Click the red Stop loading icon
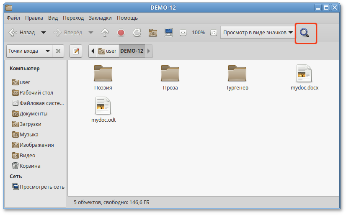Screen dimensions: 346x215 pos(121,33)
